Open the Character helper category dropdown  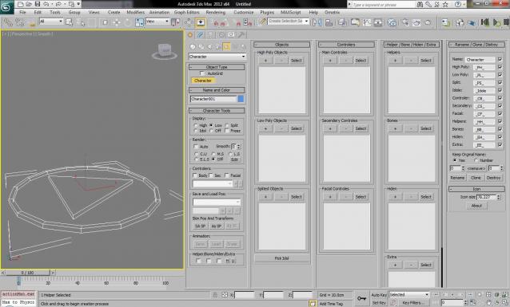pyautogui.click(x=217, y=57)
